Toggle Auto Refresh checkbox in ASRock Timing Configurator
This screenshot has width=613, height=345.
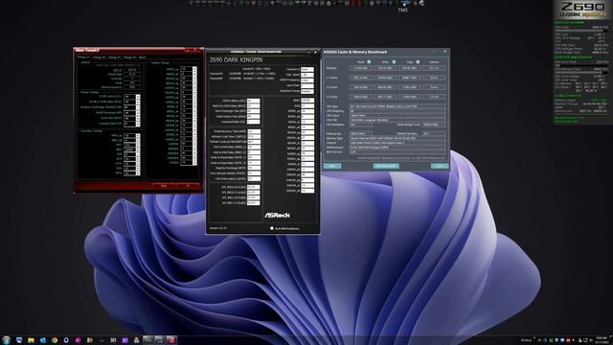tap(272, 228)
